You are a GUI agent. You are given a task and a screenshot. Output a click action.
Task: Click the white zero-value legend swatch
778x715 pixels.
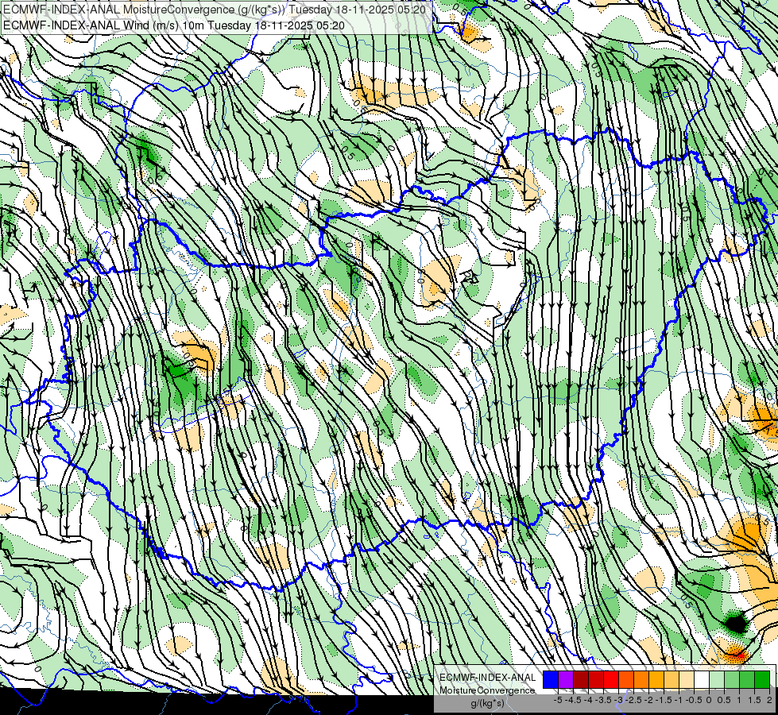(702, 680)
